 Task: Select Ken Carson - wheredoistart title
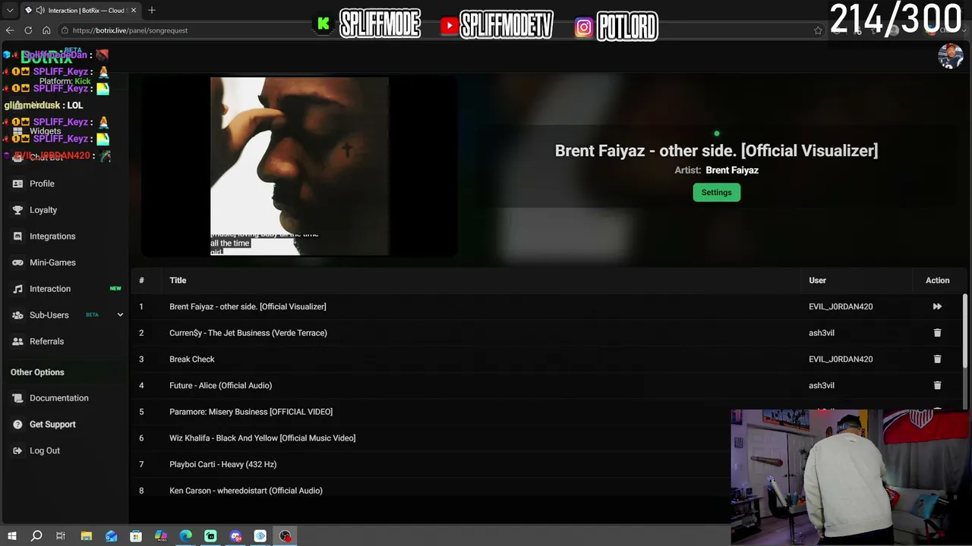246,491
